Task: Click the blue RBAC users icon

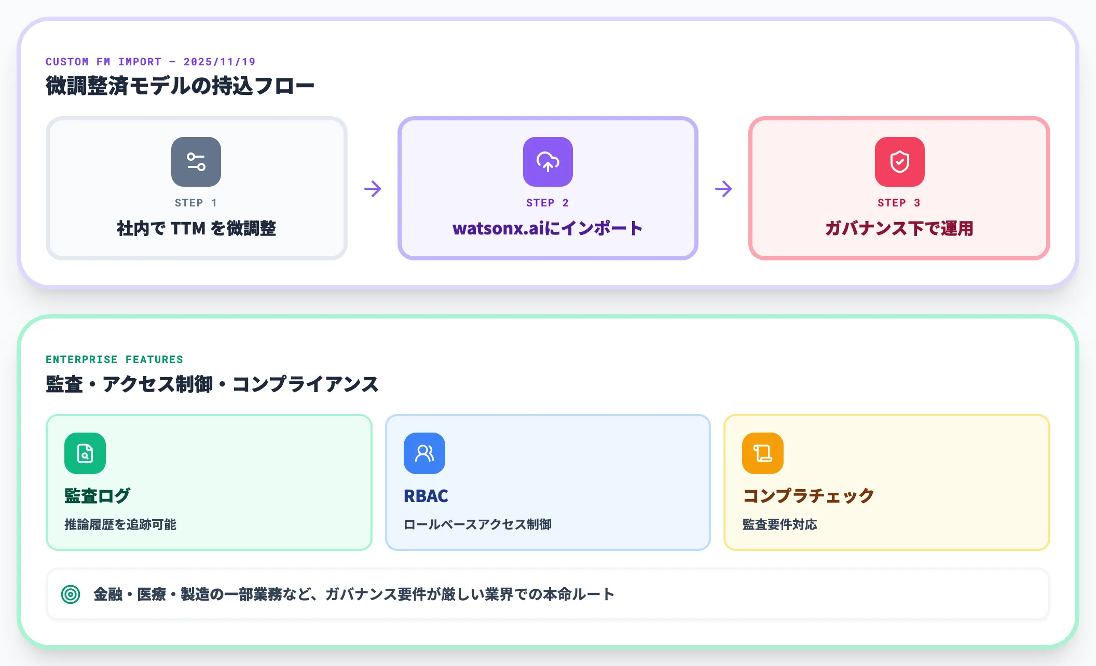Action: [424, 453]
